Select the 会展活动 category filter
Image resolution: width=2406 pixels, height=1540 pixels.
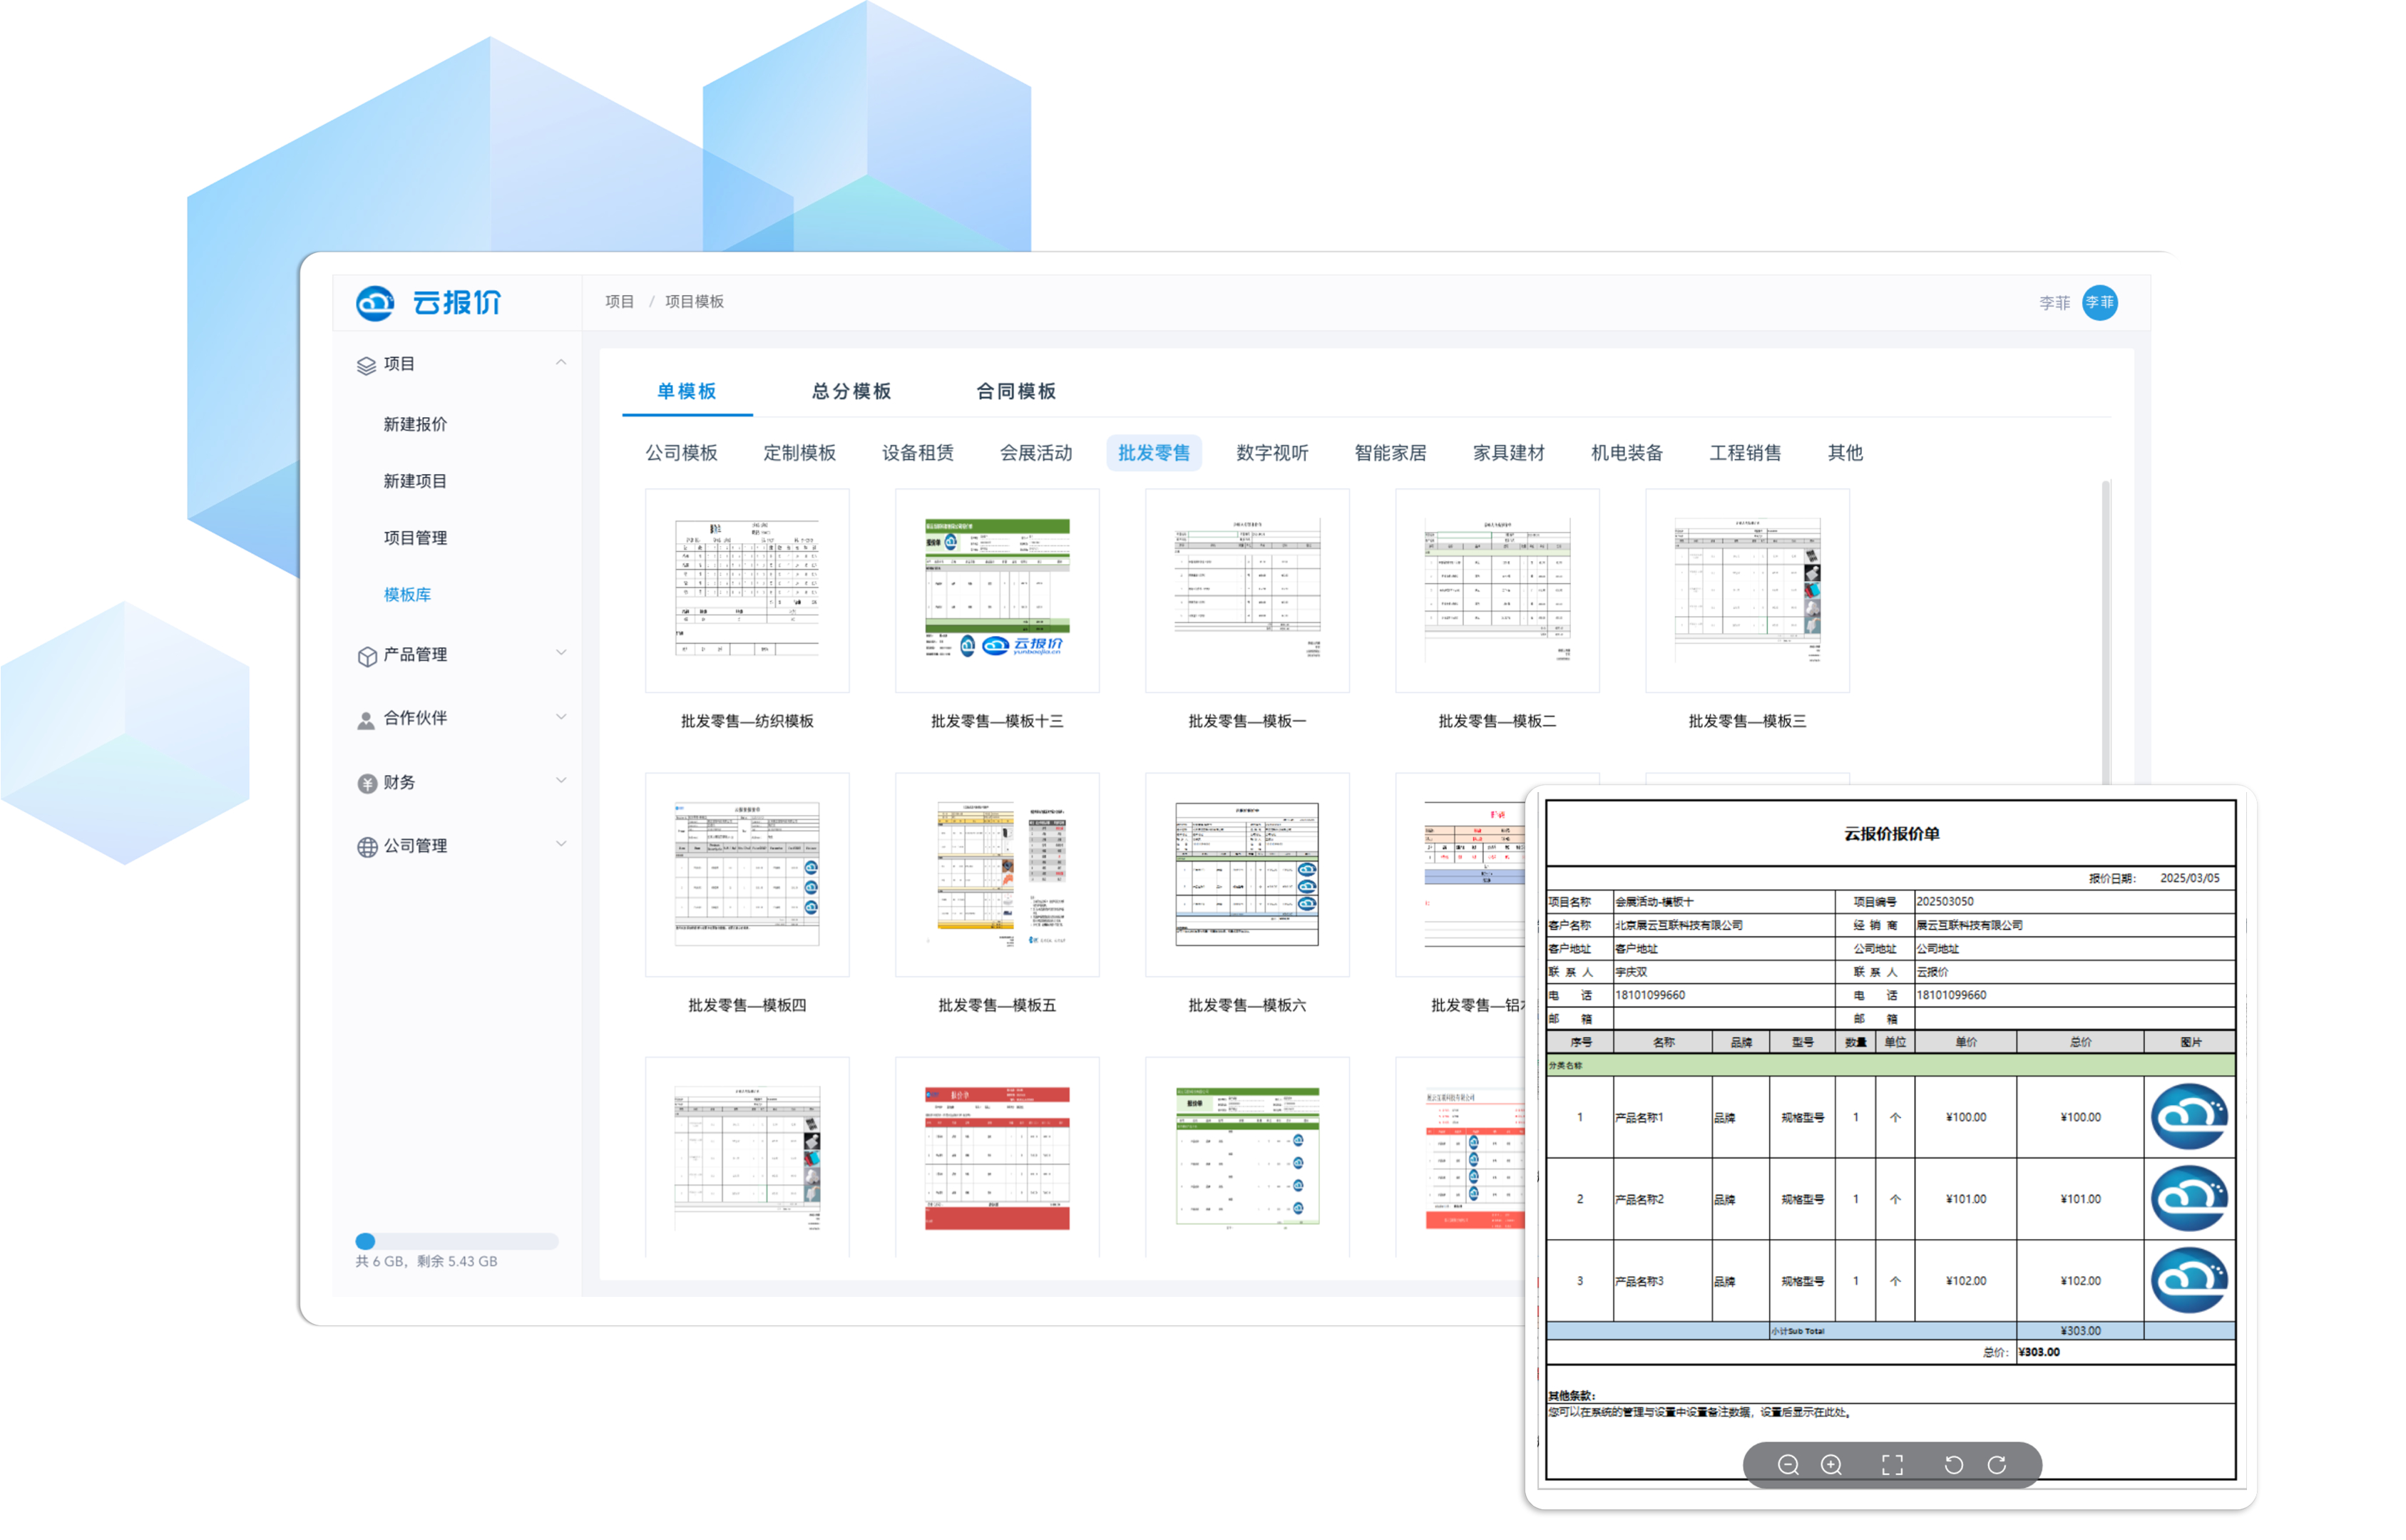(1035, 453)
